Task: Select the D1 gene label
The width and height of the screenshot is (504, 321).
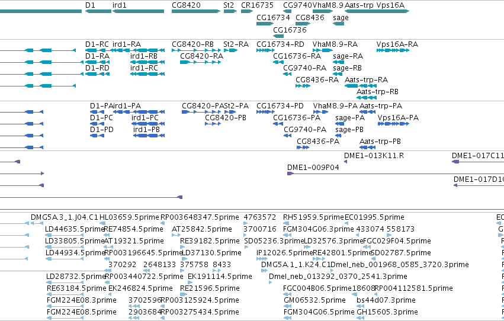Action: coord(90,5)
